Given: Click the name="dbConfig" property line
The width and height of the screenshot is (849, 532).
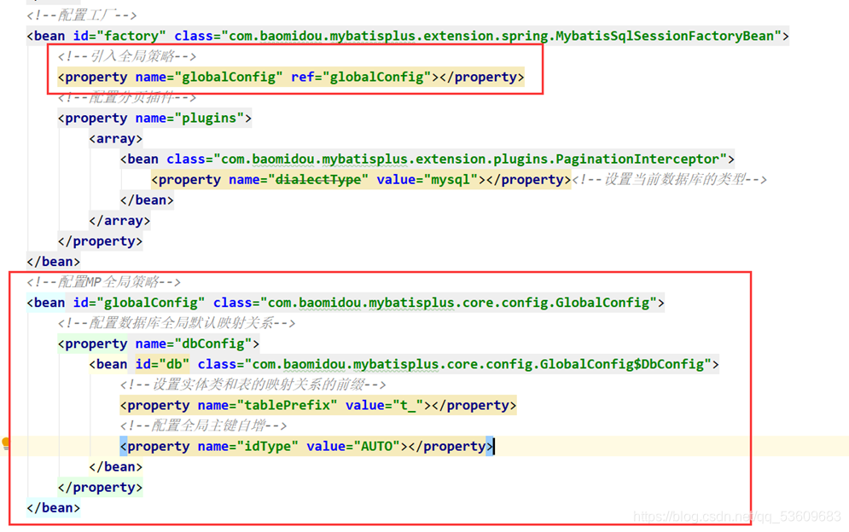Looking at the screenshot, I should coord(159,344).
